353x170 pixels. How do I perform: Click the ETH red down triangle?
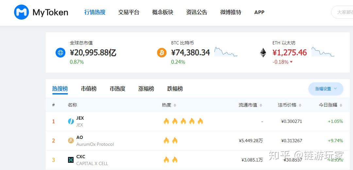tap(291, 62)
